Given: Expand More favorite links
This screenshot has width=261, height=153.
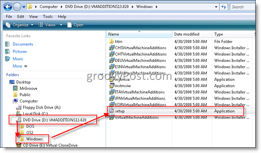Looking at the screenshot, I should (x=20, y=66).
